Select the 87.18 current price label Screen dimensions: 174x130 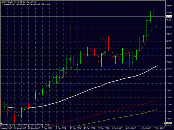(x=169, y=16)
